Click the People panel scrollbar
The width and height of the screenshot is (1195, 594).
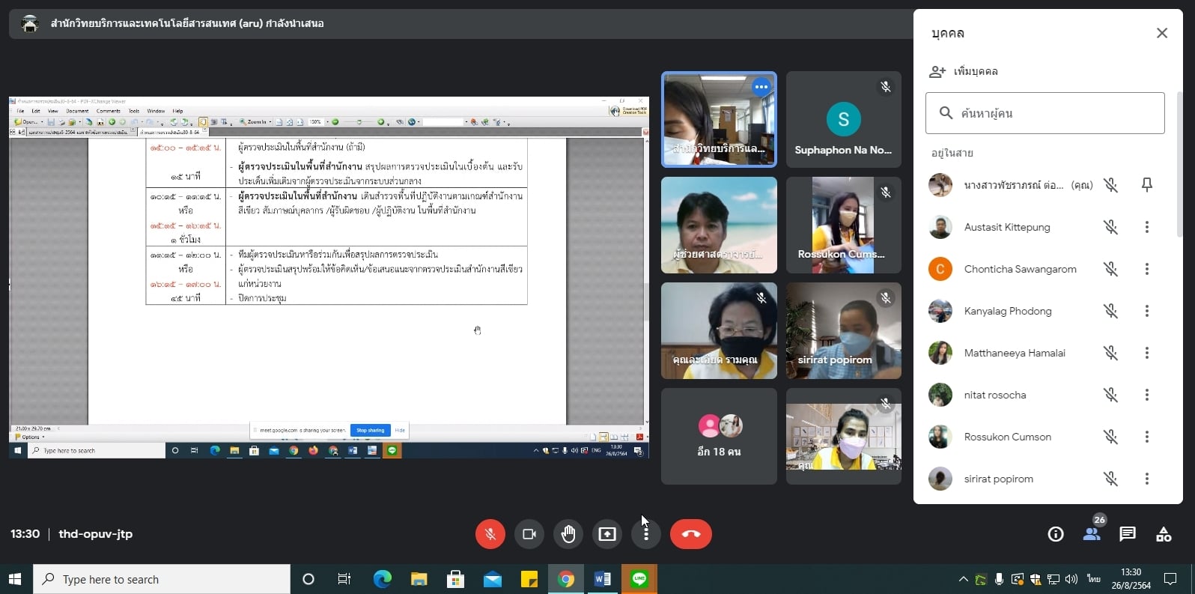[1179, 165]
